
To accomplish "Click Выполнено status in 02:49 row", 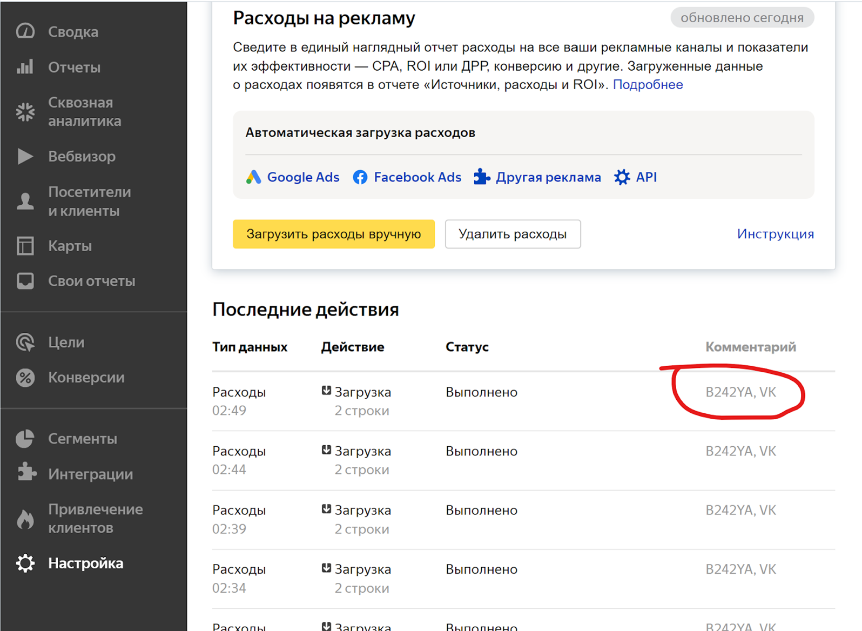I will 482,392.
